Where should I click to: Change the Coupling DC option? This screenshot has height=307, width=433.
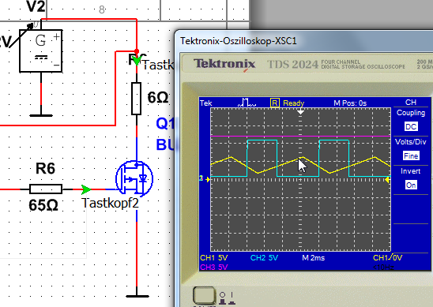point(411,126)
